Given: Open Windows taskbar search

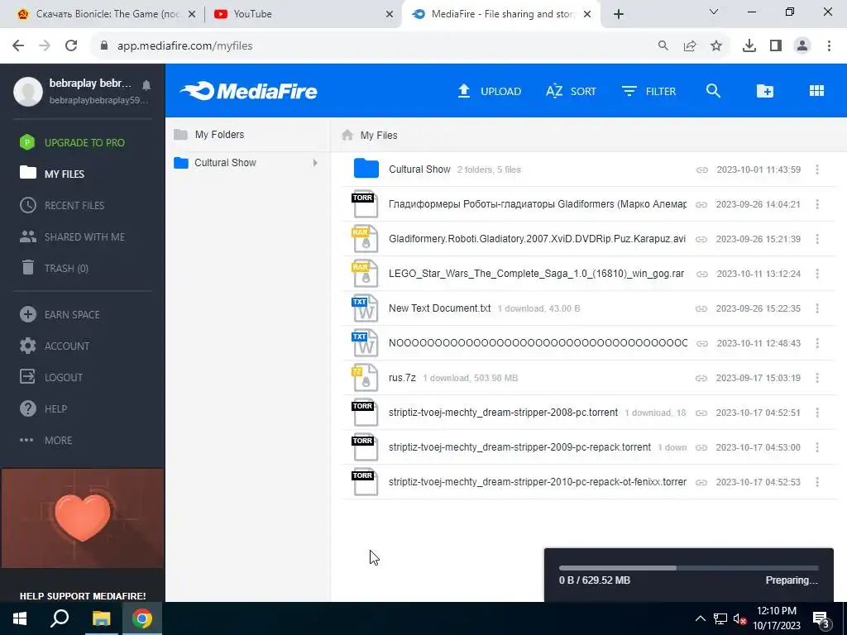Looking at the screenshot, I should [x=60, y=618].
